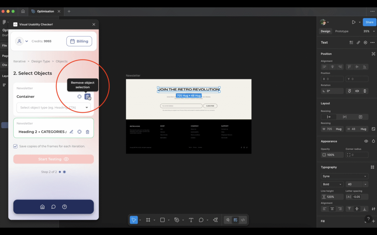377x235 pixels.
Task: Click the blue Share button
Action: (369, 22)
